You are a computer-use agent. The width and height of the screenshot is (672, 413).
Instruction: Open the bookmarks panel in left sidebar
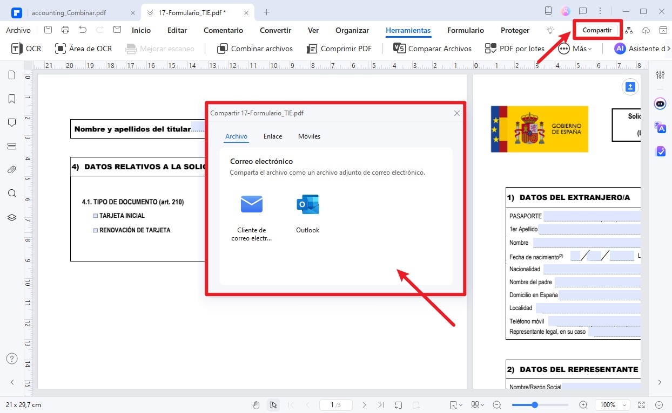point(12,99)
